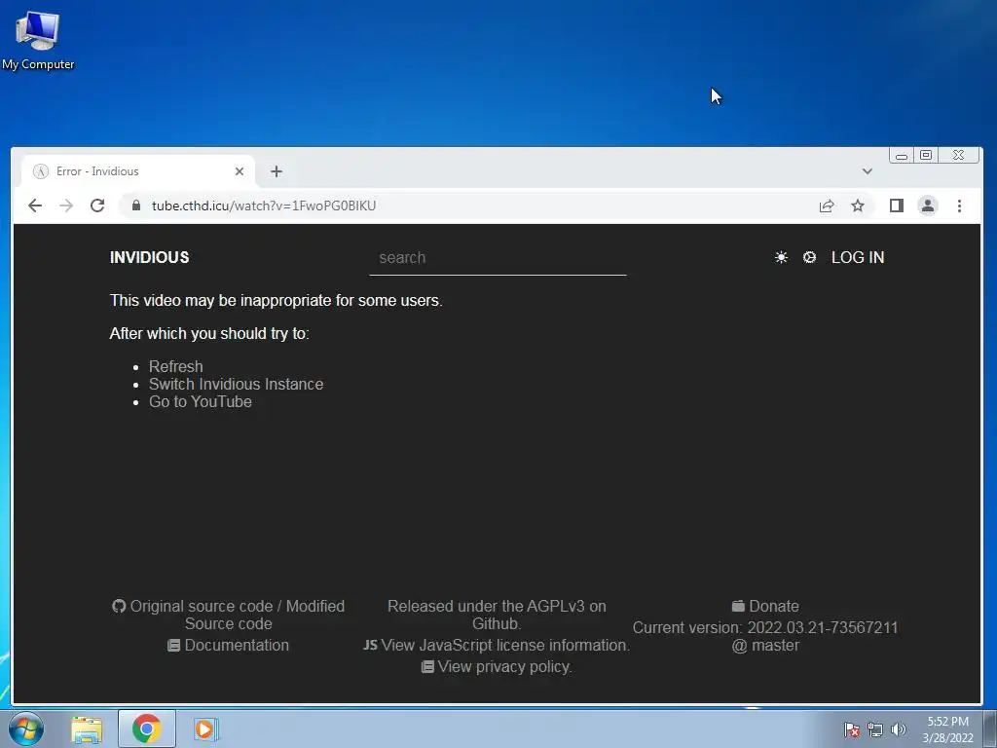Click the Refresh link
997x748 pixels.
pyautogui.click(x=176, y=366)
